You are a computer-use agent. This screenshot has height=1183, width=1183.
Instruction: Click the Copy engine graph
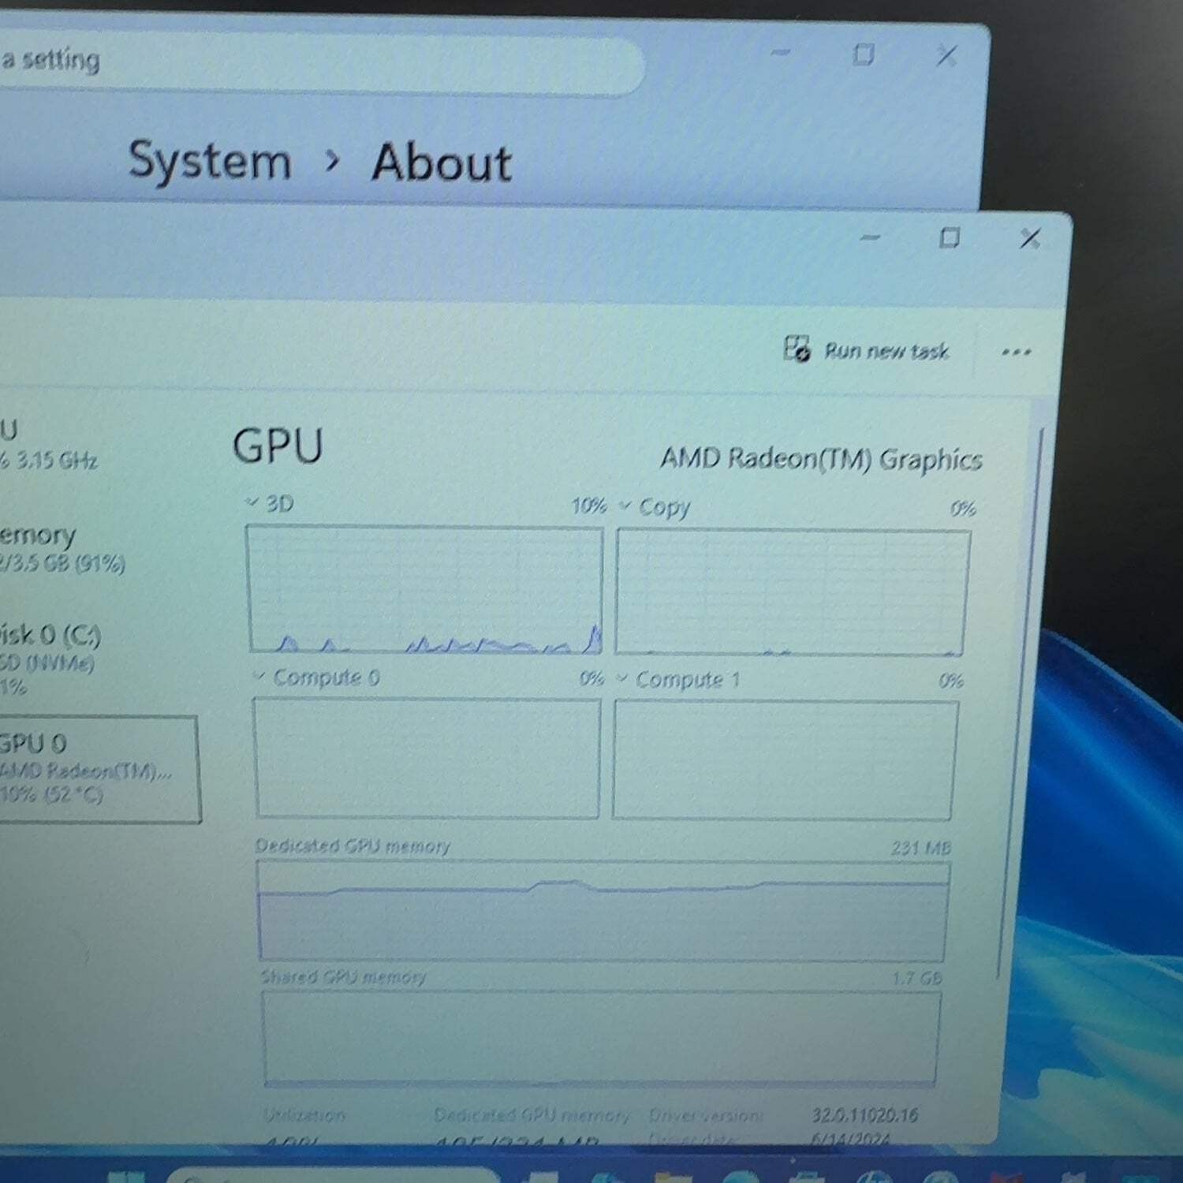792,592
